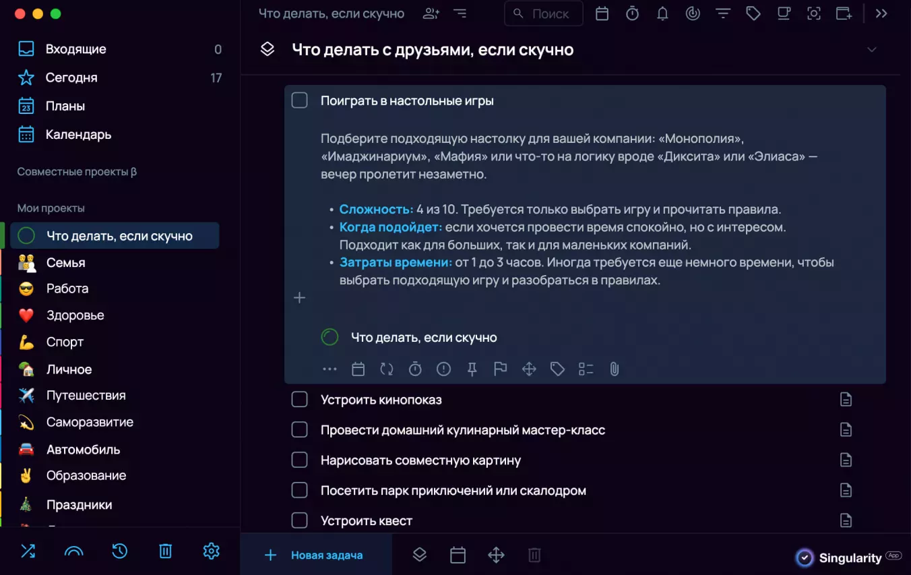
Task: Open the share project icon with people
Action: point(431,13)
